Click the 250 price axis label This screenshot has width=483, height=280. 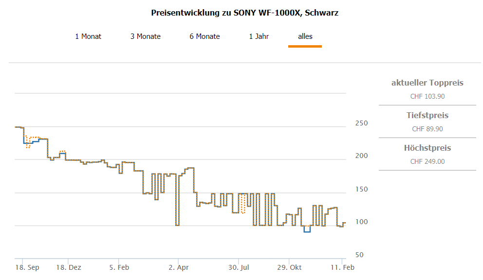tap(361, 123)
